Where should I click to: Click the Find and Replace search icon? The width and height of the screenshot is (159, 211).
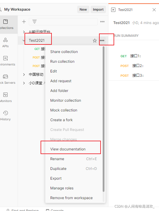(x=8, y=210)
